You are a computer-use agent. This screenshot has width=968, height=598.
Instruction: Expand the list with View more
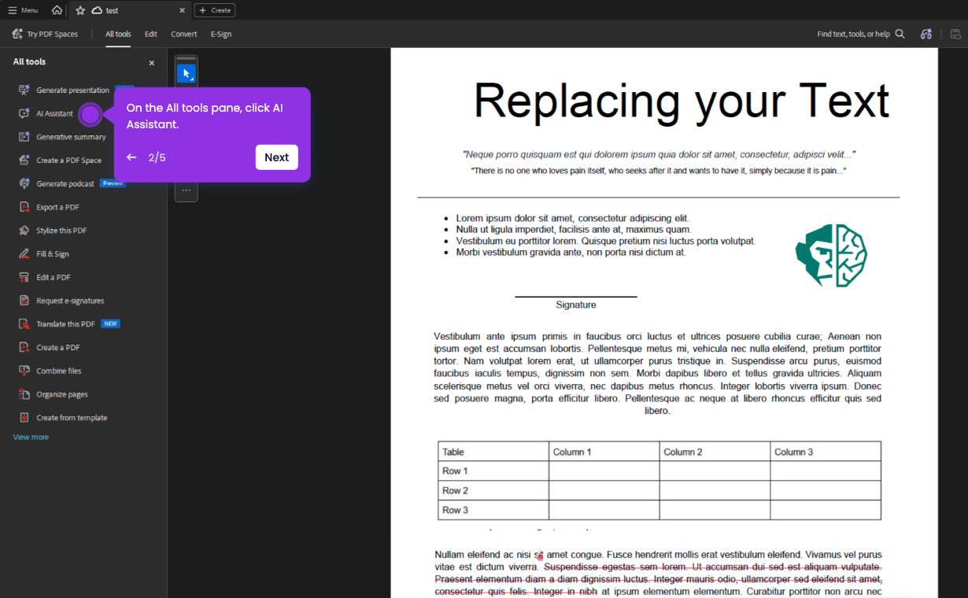click(31, 437)
